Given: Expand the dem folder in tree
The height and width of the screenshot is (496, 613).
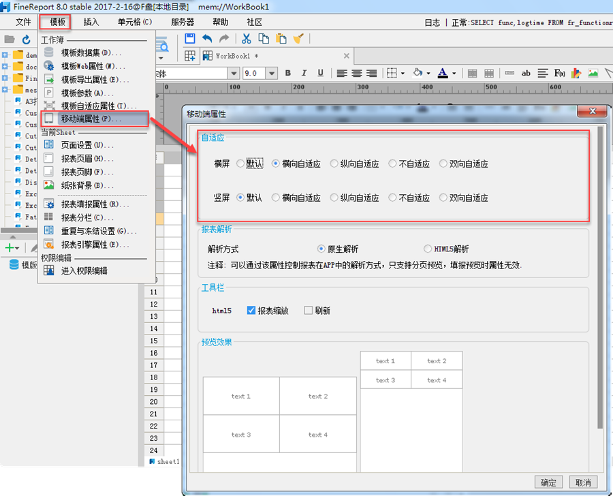Looking at the screenshot, I should point(5,55).
